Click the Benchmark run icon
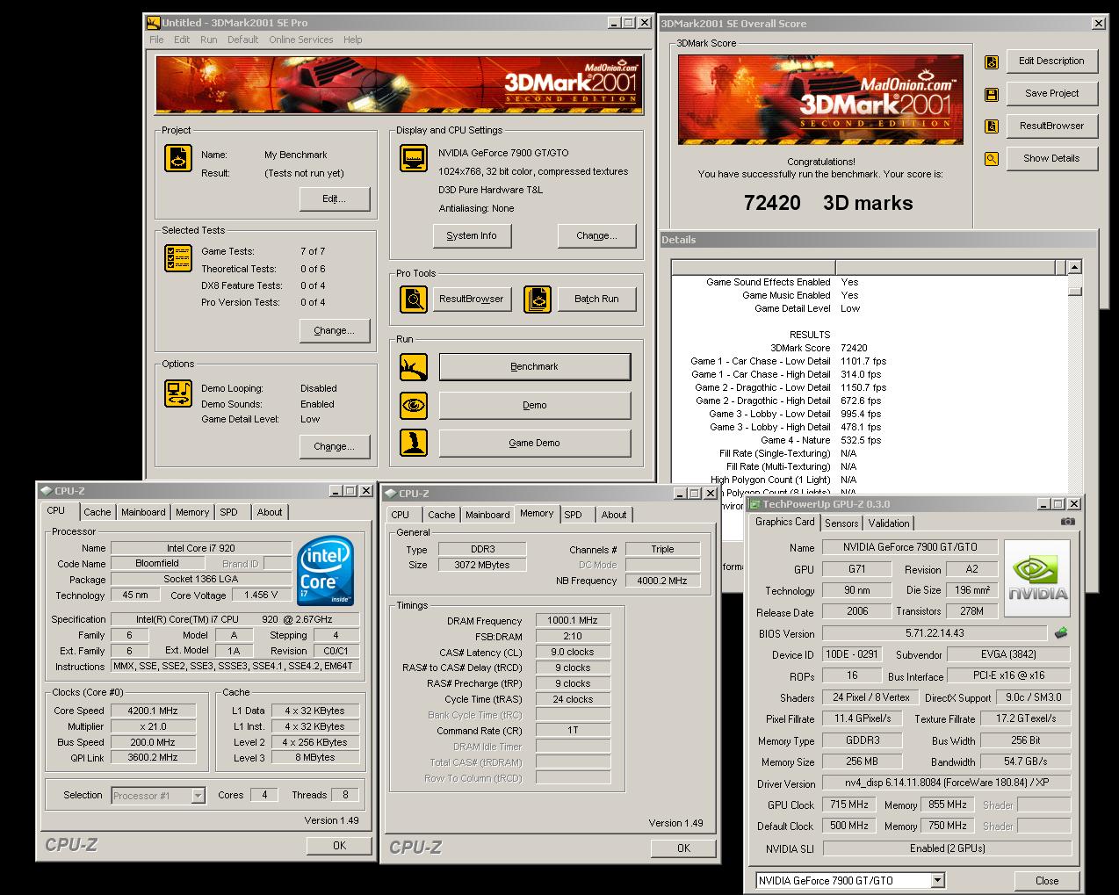This screenshot has height=895, width=1119. point(413,366)
